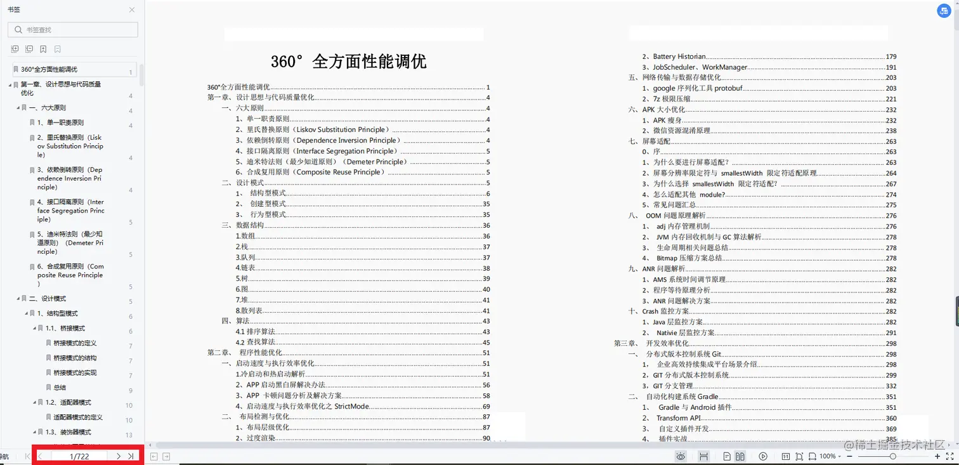Image resolution: width=959 pixels, height=465 pixels.
Task: Switch to two-page view
Action: tap(740, 456)
